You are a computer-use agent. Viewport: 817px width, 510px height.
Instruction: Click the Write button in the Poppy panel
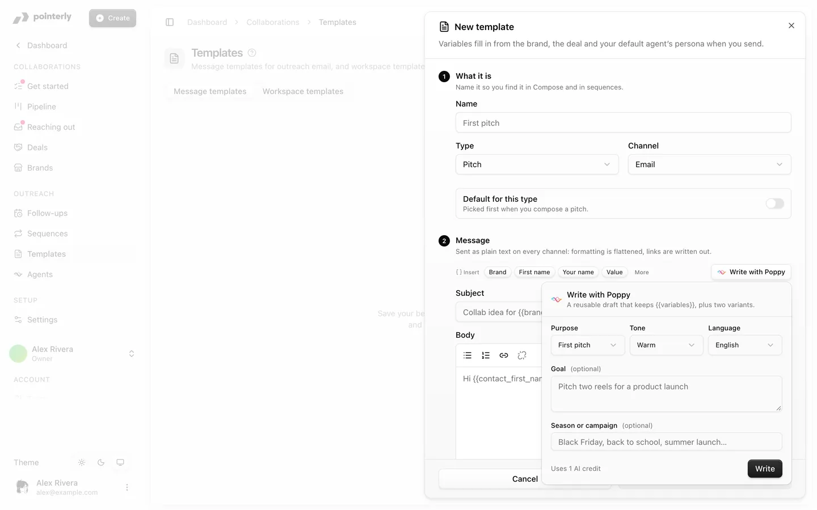(765, 469)
